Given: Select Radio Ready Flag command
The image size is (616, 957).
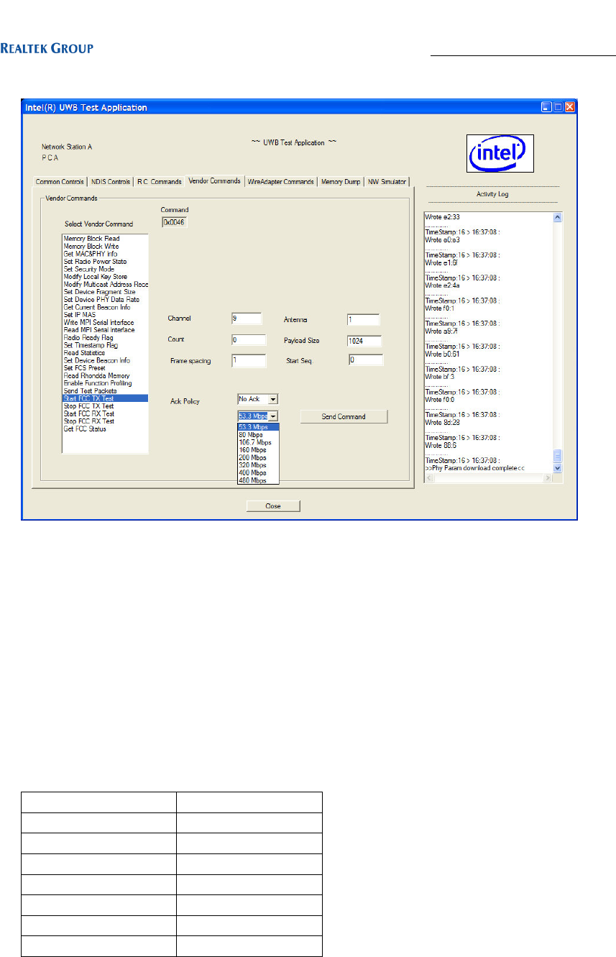Looking at the screenshot, I should pos(105,338).
